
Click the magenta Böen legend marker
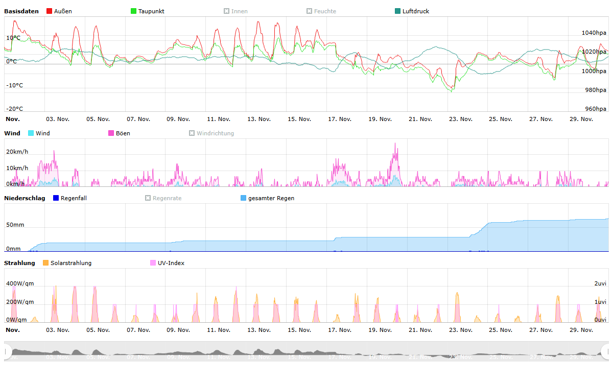[x=111, y=133]
